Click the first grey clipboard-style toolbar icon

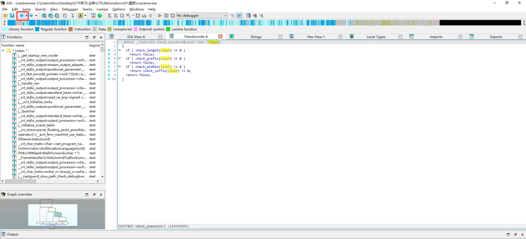click(x=110, y=16)
